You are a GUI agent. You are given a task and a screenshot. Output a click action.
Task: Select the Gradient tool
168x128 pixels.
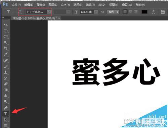pos(6,90)
